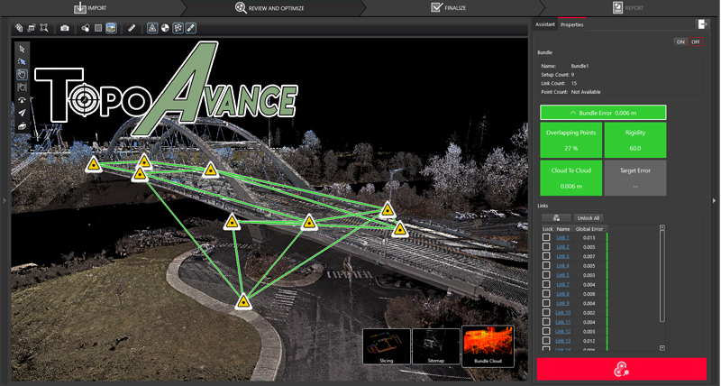
Task: Go to the Finalize workflow step
Action: (448, 8)
